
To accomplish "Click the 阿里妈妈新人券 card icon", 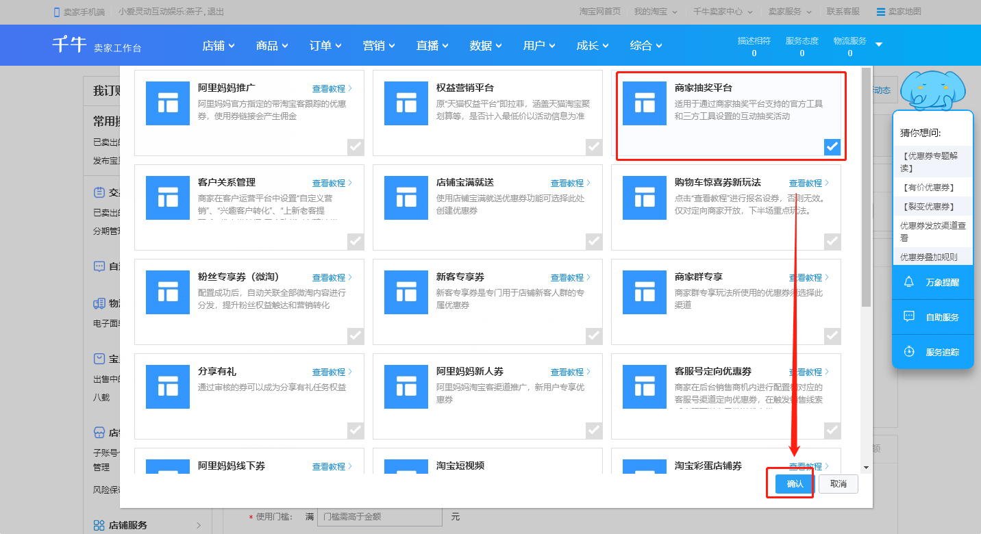I will pyautogui.click(x=406, y=387).
